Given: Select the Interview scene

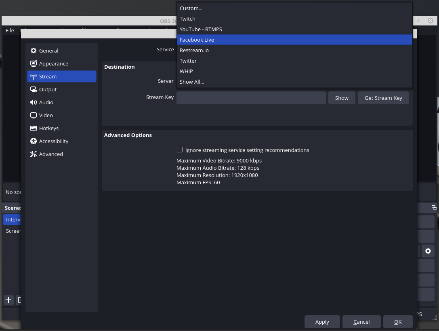Looking at the screenshot, I should [x=13, y=219].
